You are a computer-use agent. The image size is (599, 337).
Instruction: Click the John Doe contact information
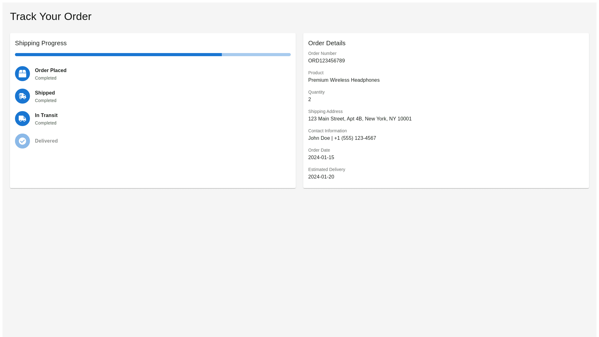[342, 138]
